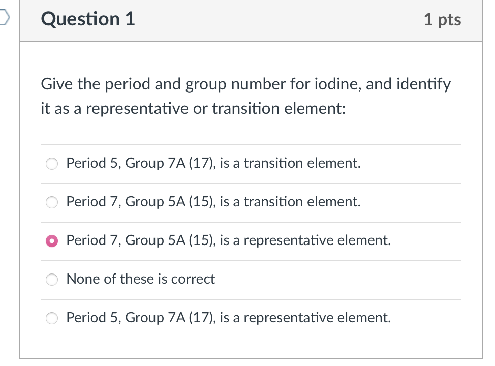Click the "Question 1" heading
The image size is (495, 366).
[x=88, y=19]
